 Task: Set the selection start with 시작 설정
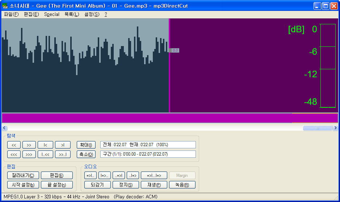point(23,185)
